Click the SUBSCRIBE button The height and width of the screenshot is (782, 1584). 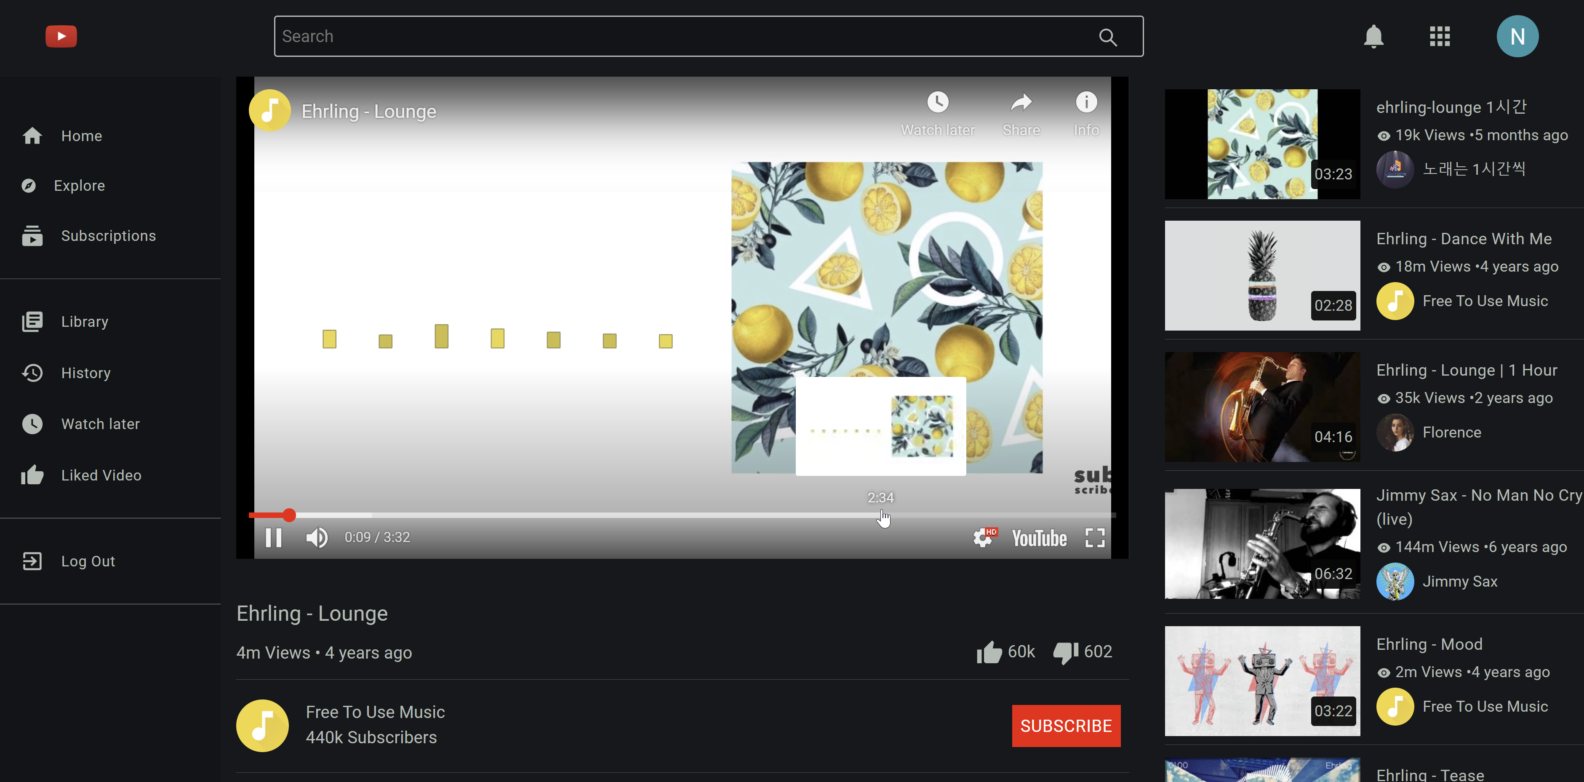(x=1066, y=726)
